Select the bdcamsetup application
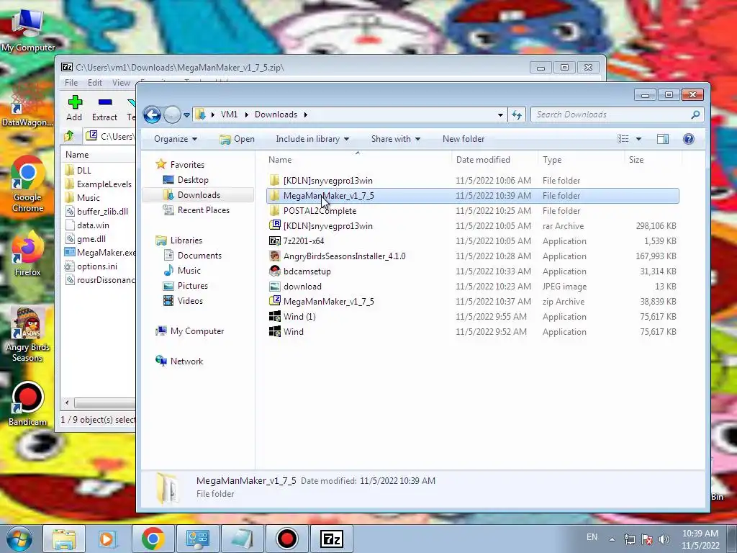 472,271
